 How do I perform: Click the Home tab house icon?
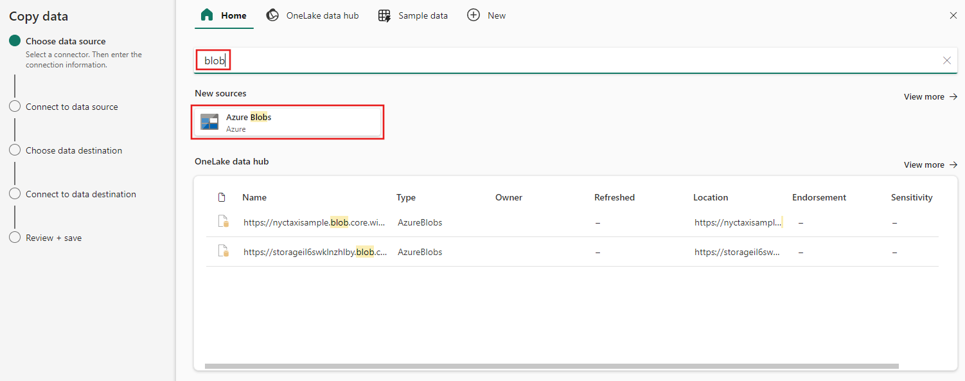coord(207,15)
